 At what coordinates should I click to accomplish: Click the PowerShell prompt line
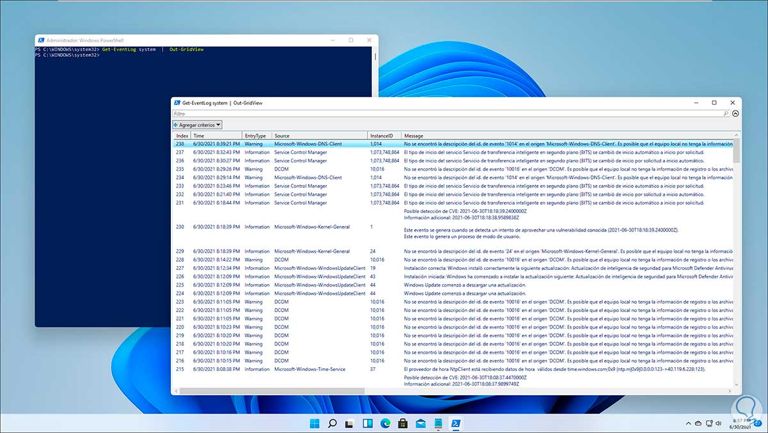(67, 55)
